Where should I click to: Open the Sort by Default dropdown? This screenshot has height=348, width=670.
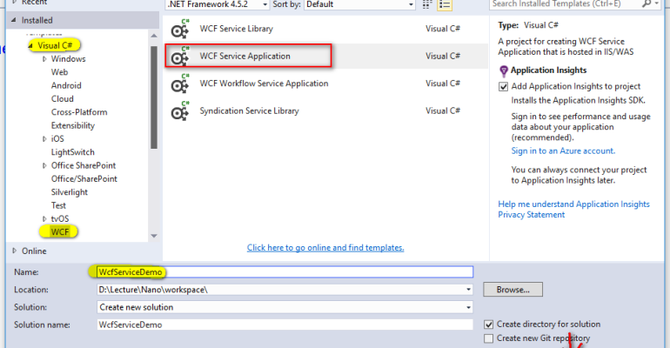[411, 4]
